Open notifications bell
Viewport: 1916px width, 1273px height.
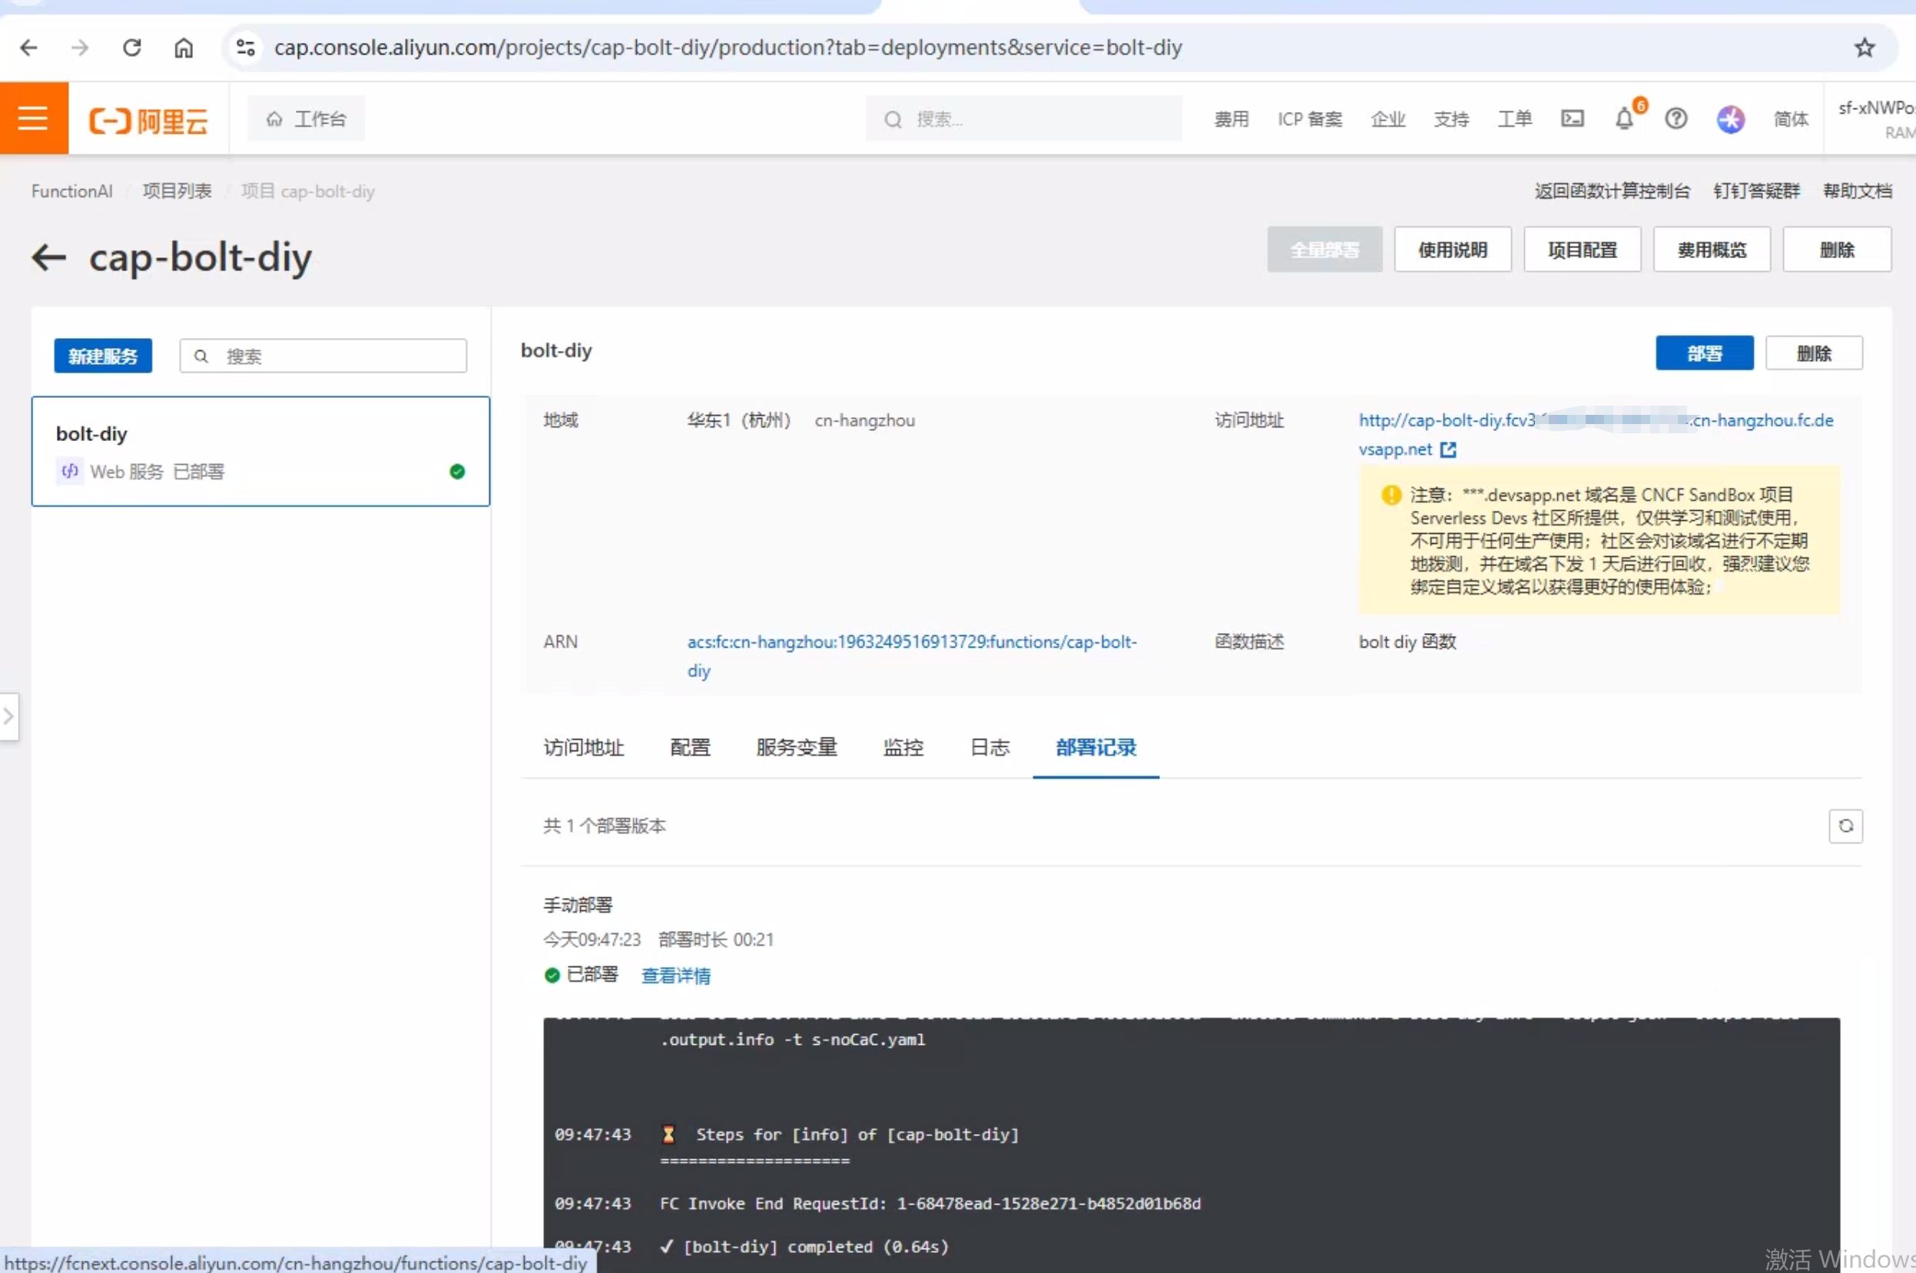(x=1625, y=118)
